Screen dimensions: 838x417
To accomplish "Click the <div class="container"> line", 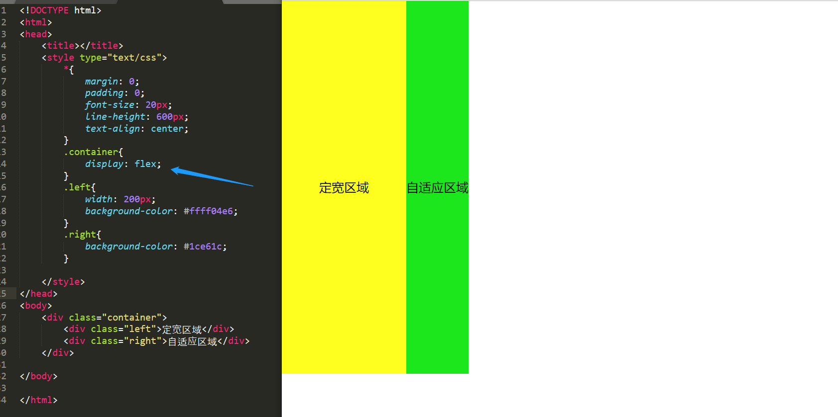I will 104,318.
